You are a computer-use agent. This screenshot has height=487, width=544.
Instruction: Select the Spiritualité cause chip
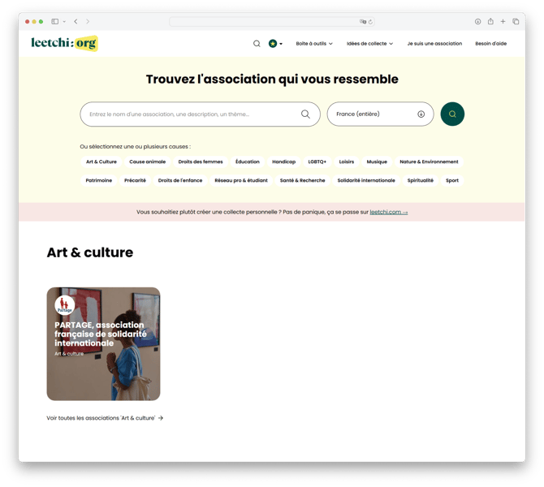pos(420,180)
